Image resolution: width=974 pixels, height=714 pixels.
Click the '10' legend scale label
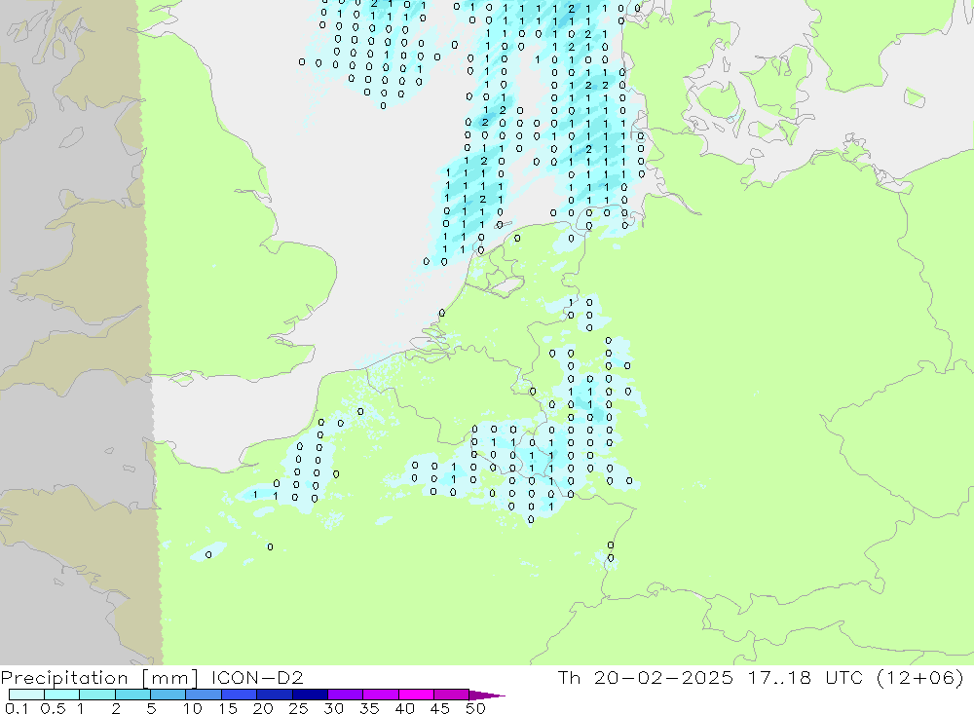coord(193,708)
